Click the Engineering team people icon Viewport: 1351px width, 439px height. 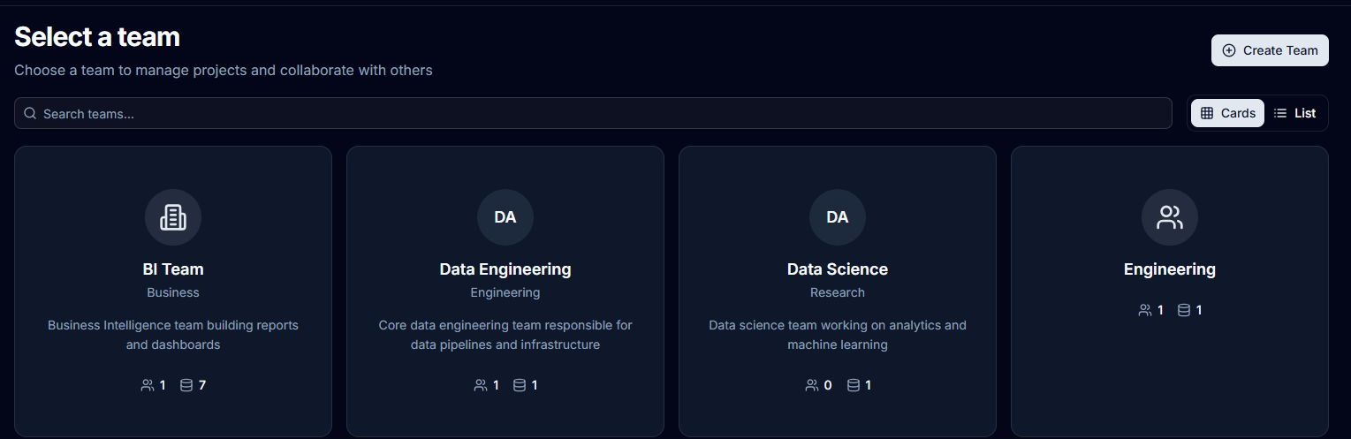point(1170,217)
